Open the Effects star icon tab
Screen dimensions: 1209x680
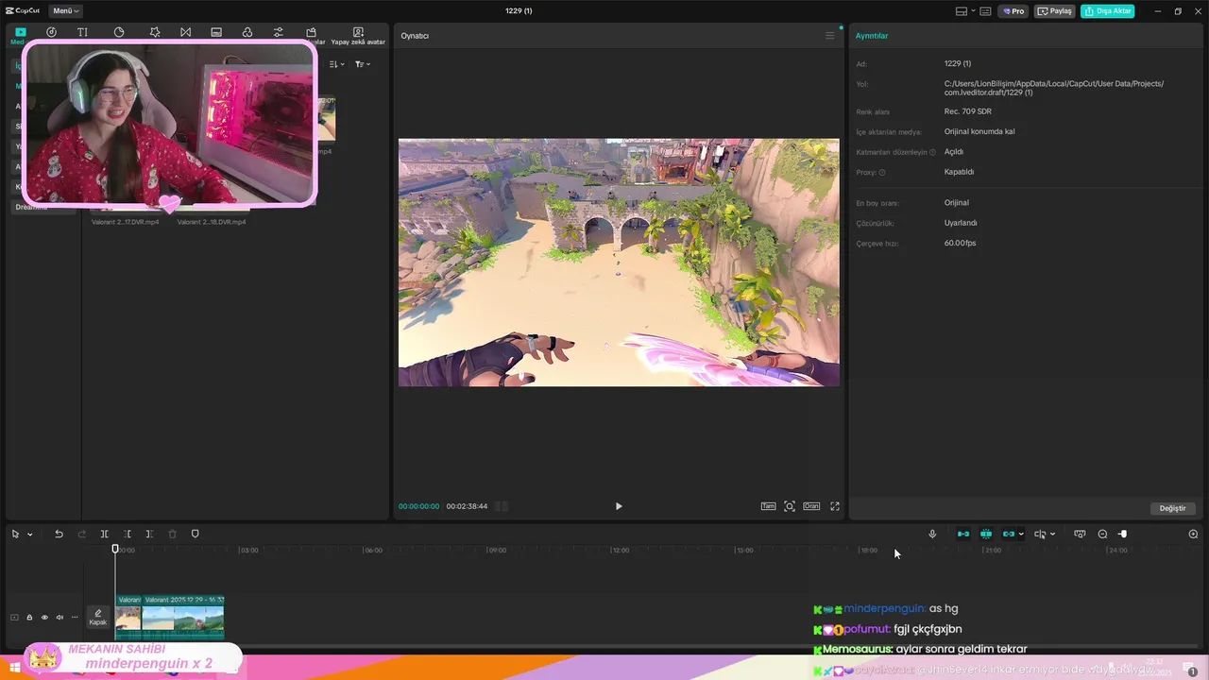click(x=155, y=32)
